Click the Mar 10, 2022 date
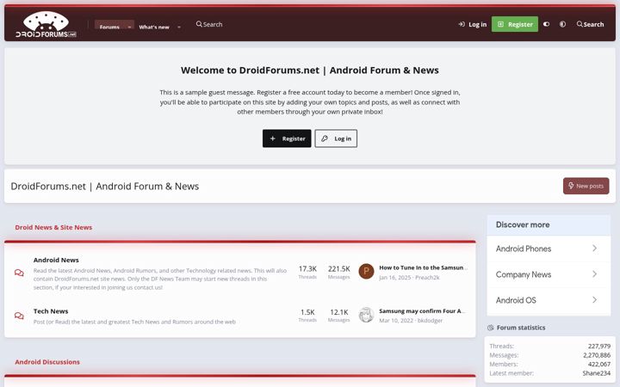 (x=396, y=320)
